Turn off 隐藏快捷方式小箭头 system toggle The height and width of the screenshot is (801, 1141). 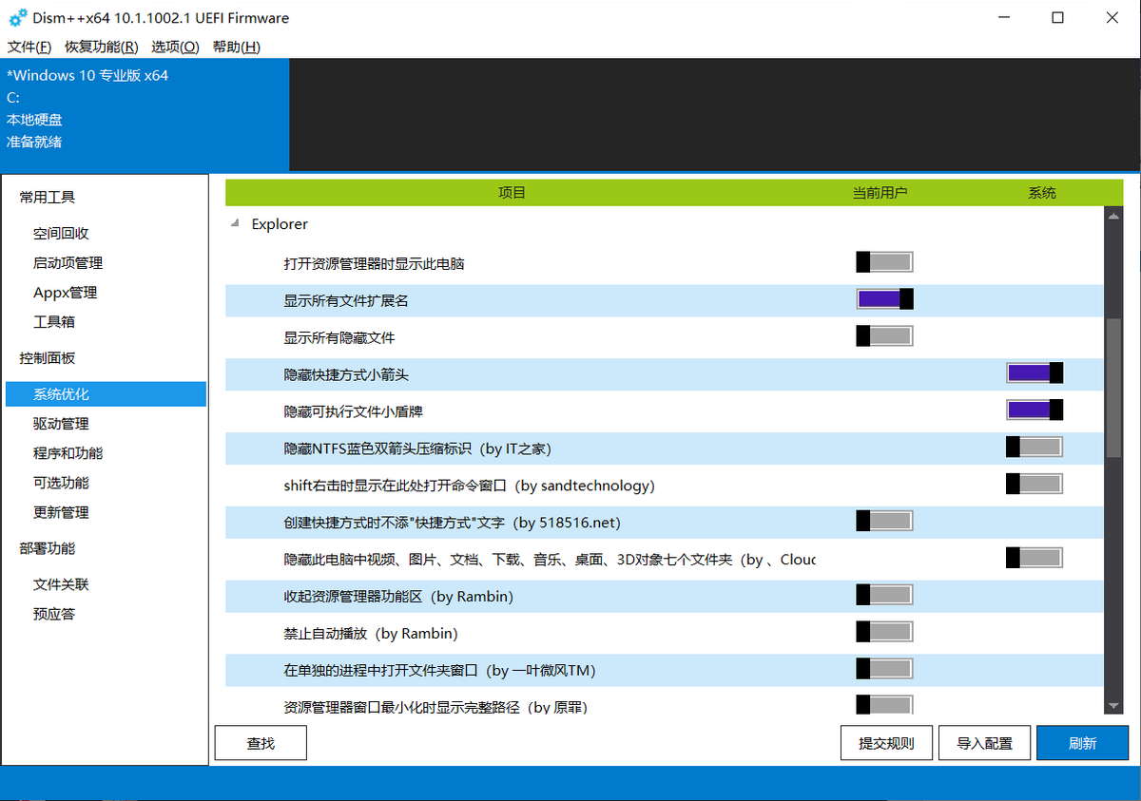point(1035,372)
